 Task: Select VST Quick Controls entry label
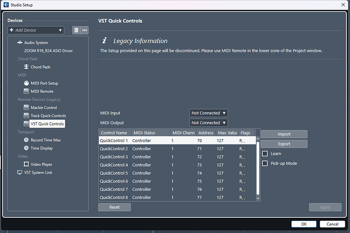coord(47,123)
